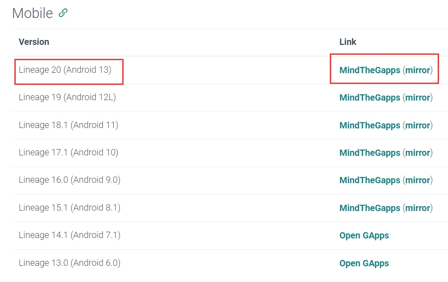Click the Version column header
Viewport: 448px width, 282px height.
click(x=34, y=42)
